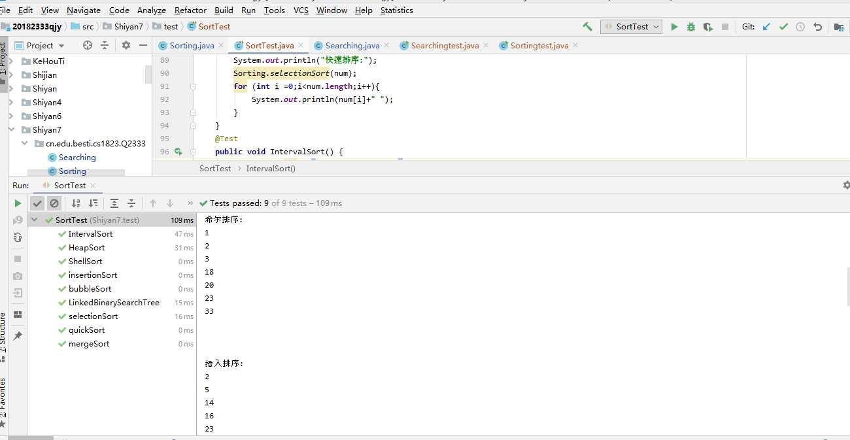This screenshot has height=440, width=850.
Task: Toggle code fold marker on line 94
Action: click(x=193, y=126)
